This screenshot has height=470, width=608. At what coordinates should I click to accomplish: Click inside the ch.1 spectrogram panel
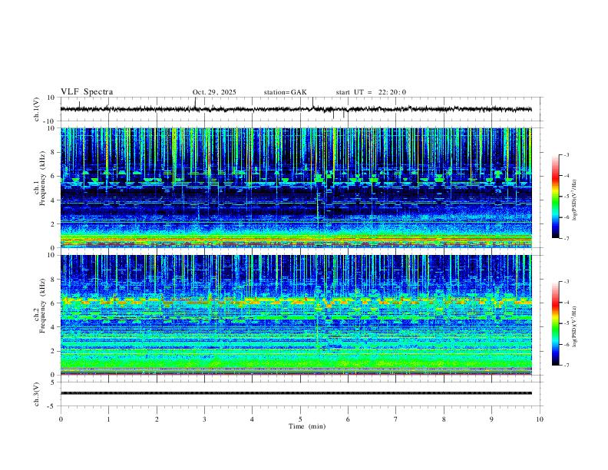[296, 187]
